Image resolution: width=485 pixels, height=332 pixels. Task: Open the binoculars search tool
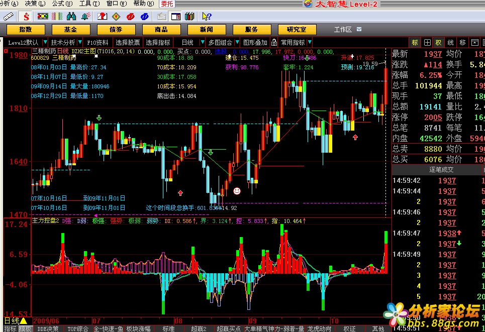[x=71, y=16]
